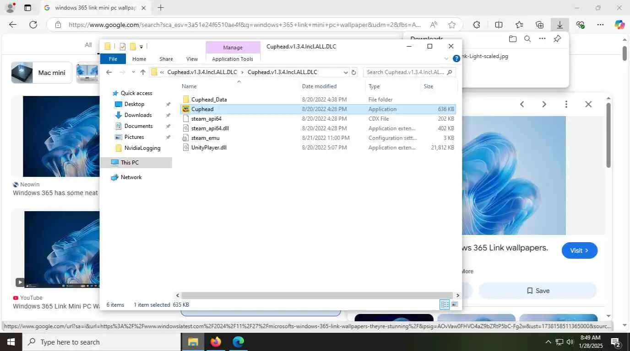Sort files by Size column
Viewport: 630px width, 351px height.
439,86
